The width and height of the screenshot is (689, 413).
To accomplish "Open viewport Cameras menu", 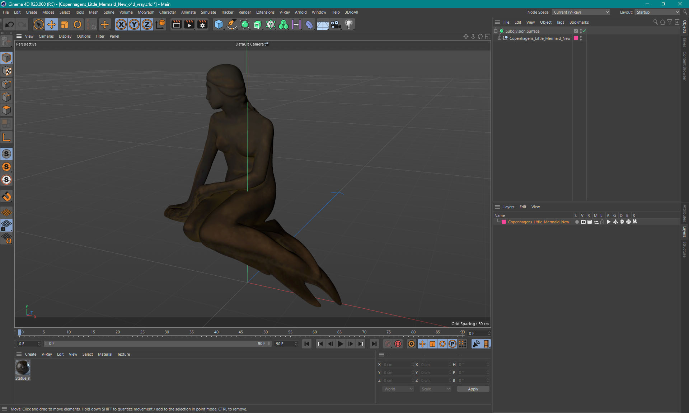I will coord(46,36).
